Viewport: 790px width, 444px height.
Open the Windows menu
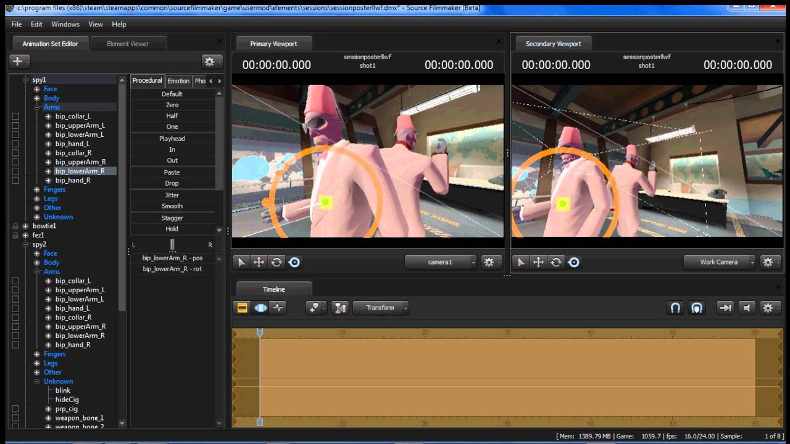(65, 24)
